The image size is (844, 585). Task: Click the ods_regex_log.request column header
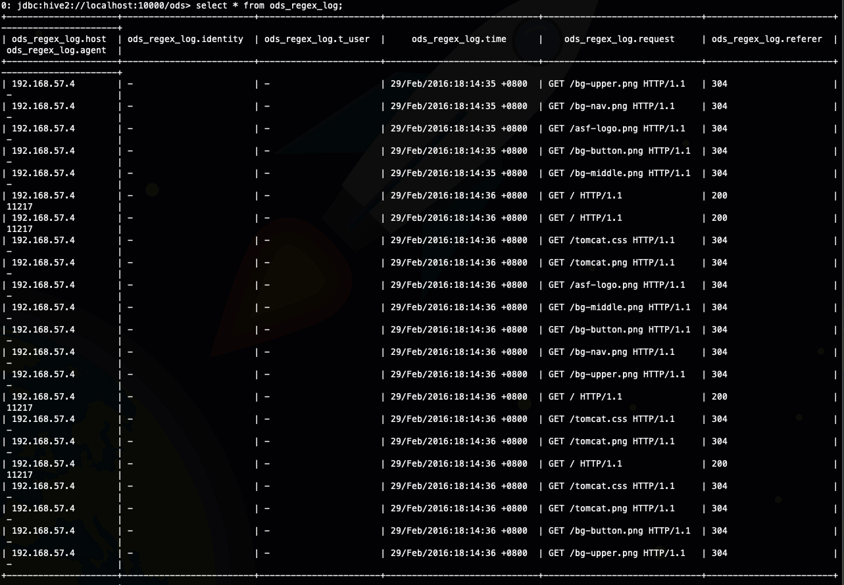coord(620,39)
